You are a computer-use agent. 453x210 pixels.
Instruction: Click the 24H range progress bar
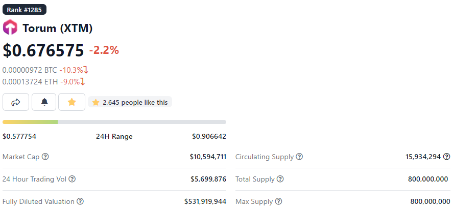(x=114, y=122)
